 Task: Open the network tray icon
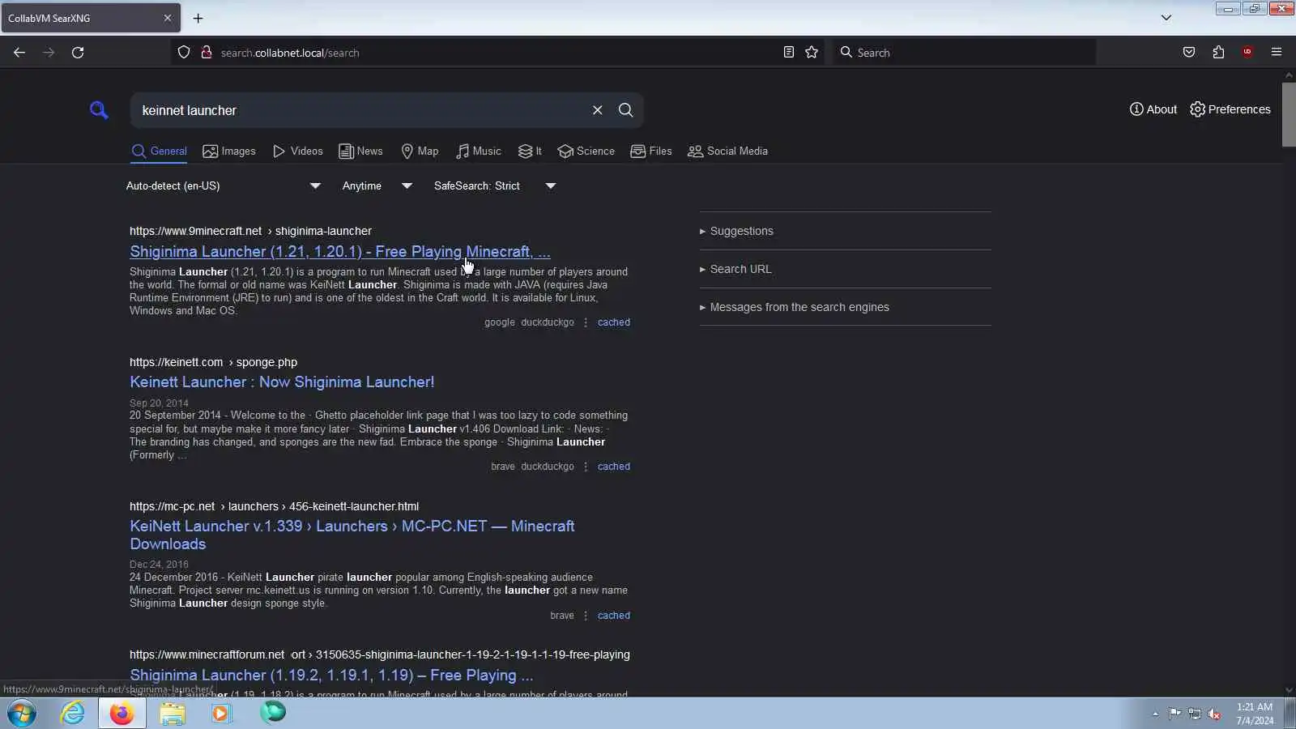[x=1195, y=714]
